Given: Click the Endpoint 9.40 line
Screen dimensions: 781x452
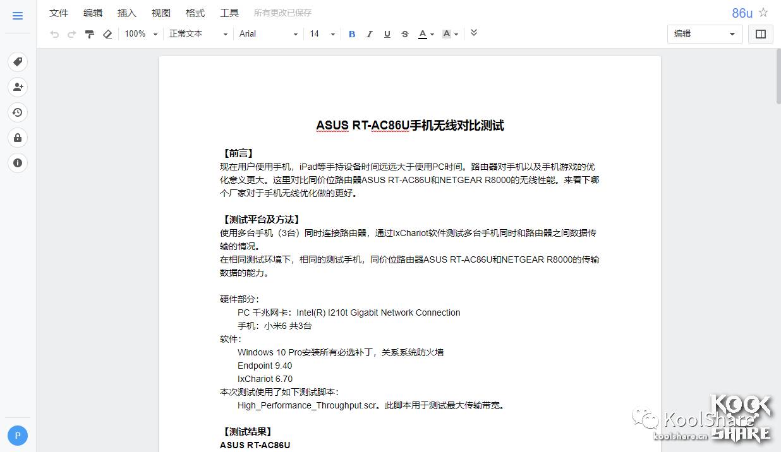Looking at the screenshot, I should click(x=265, y=366).
